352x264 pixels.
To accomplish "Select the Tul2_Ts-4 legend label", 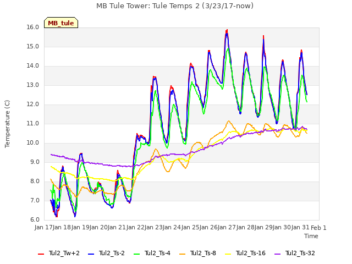I will tap(157, 253).
